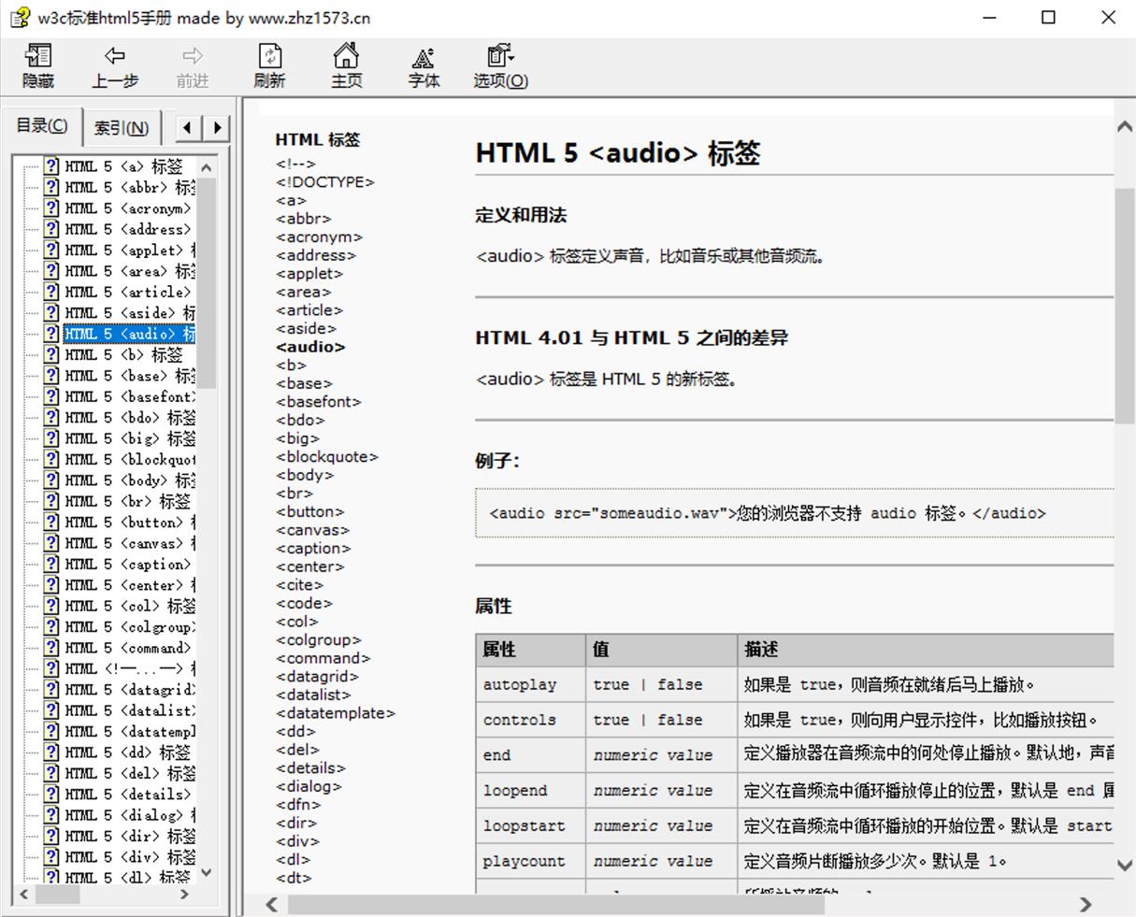Open the <abbr> link in the tag list

303,219
